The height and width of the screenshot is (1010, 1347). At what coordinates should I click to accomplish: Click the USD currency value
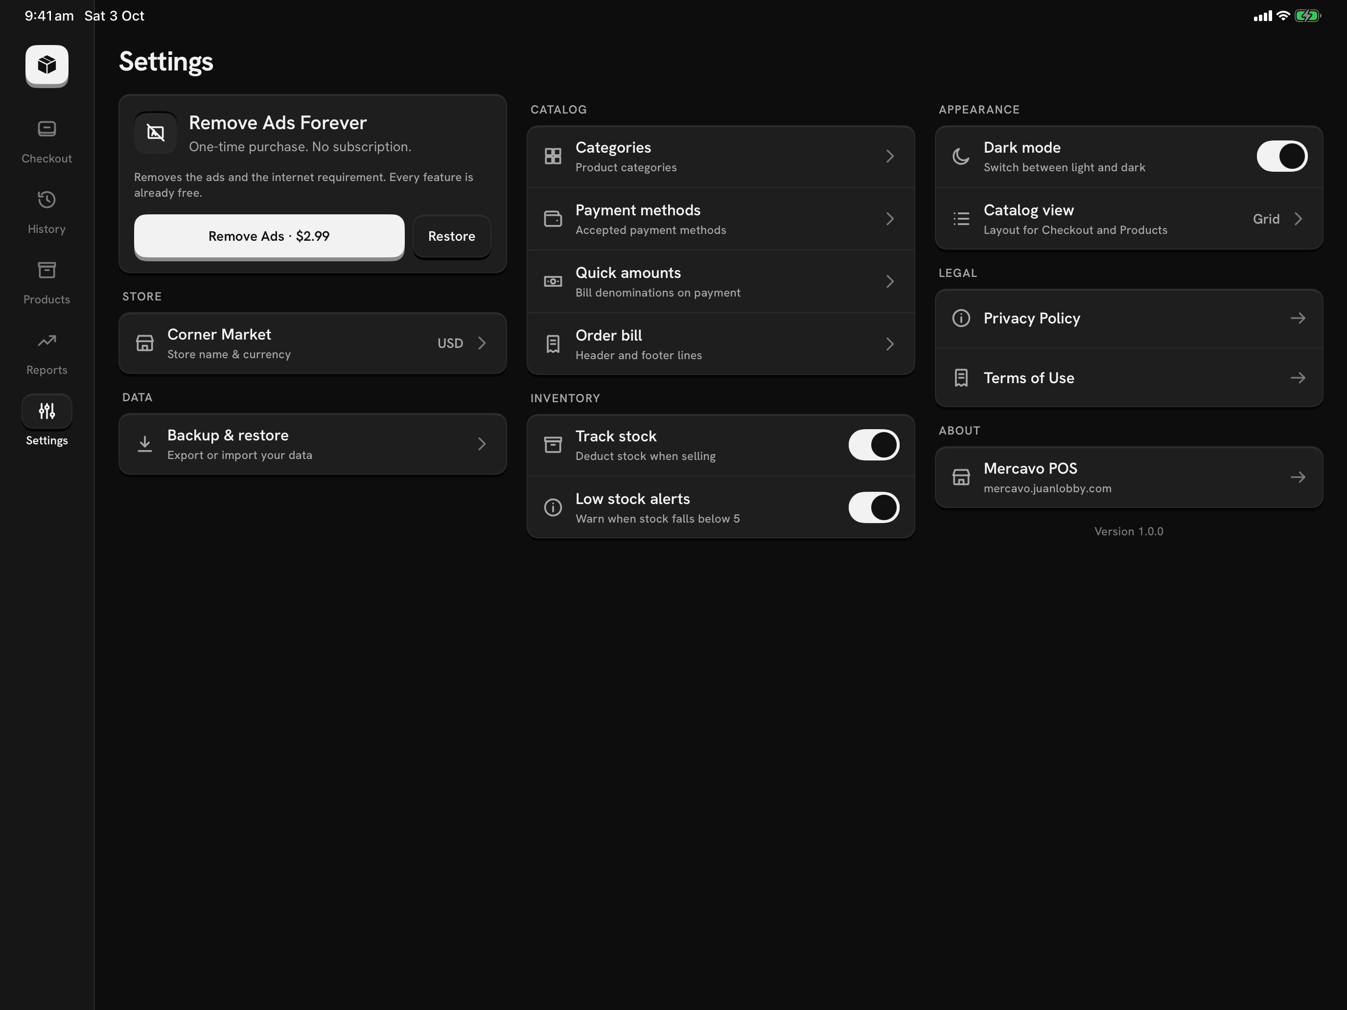[x=450, y=344]
